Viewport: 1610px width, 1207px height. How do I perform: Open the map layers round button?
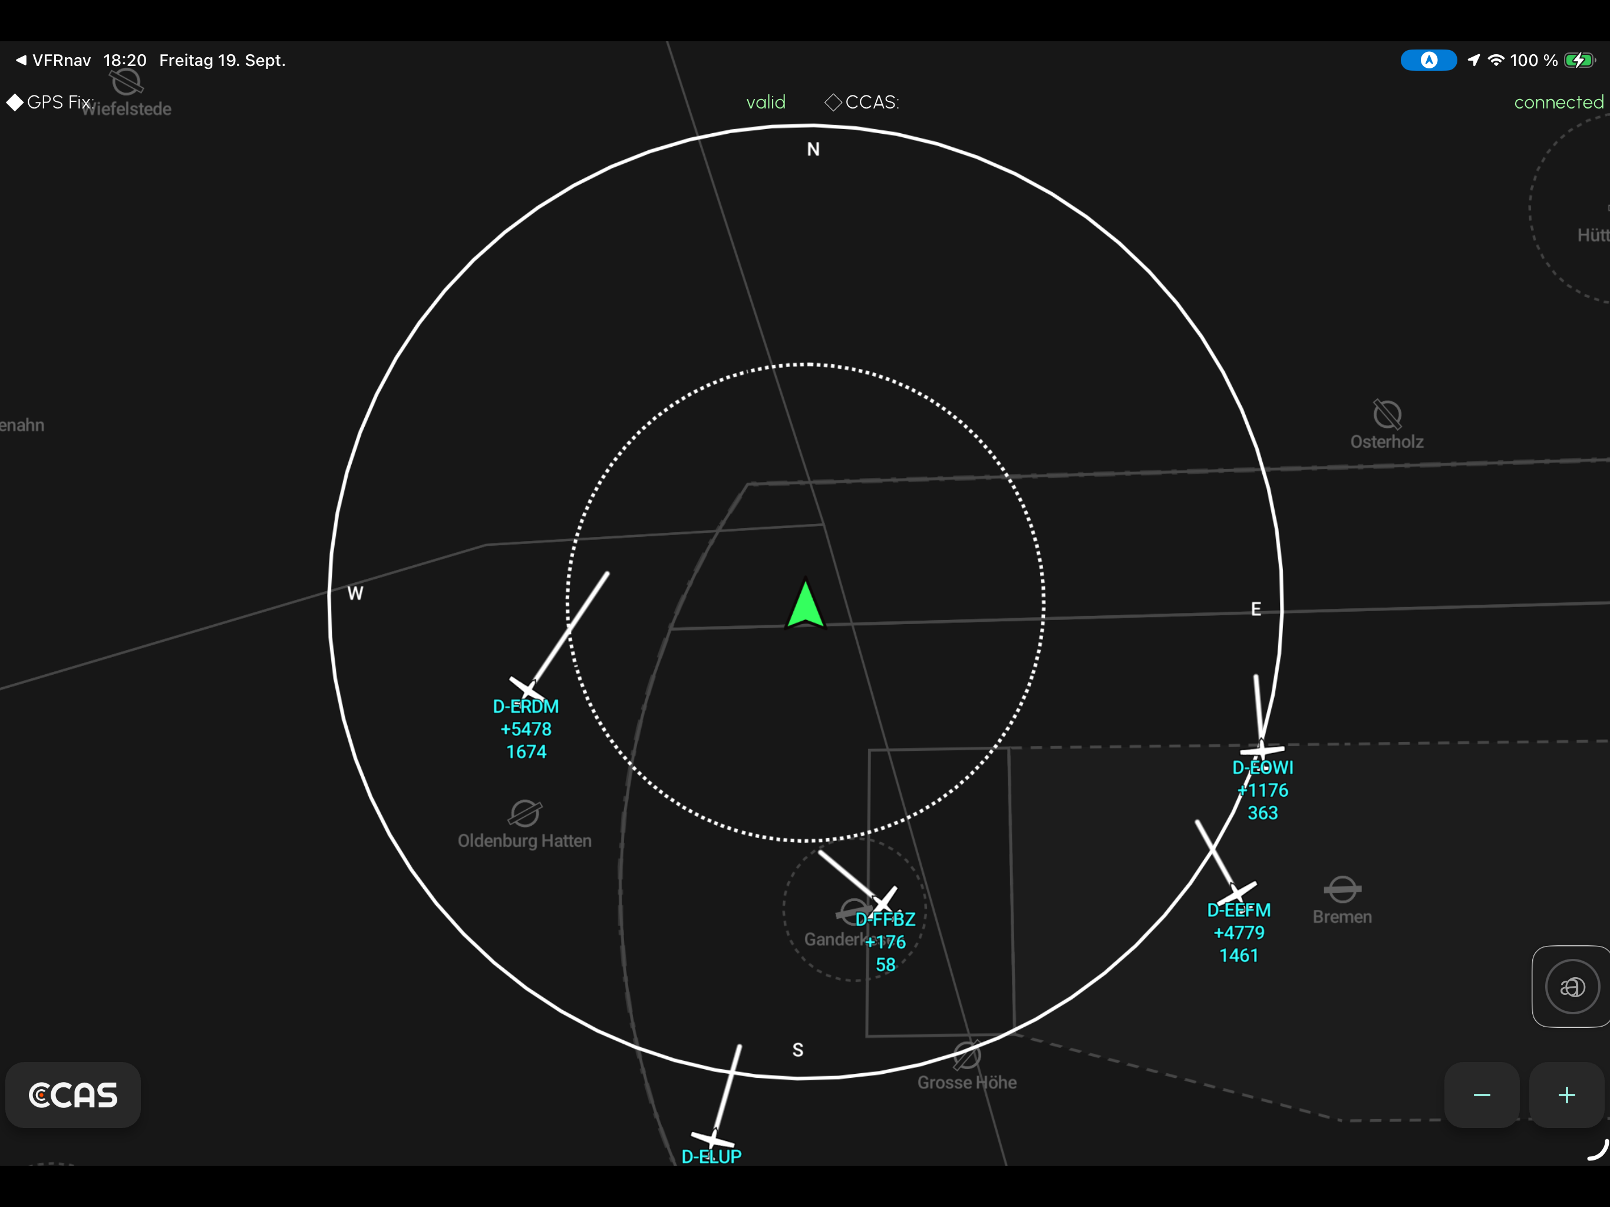click(x=1572, y=987)
